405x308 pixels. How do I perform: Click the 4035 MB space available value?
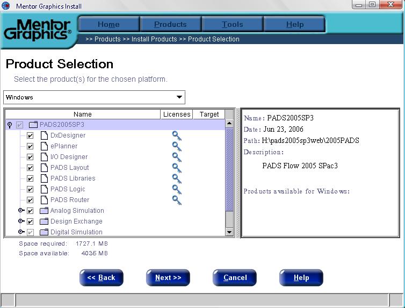click(x=95, y=254)
